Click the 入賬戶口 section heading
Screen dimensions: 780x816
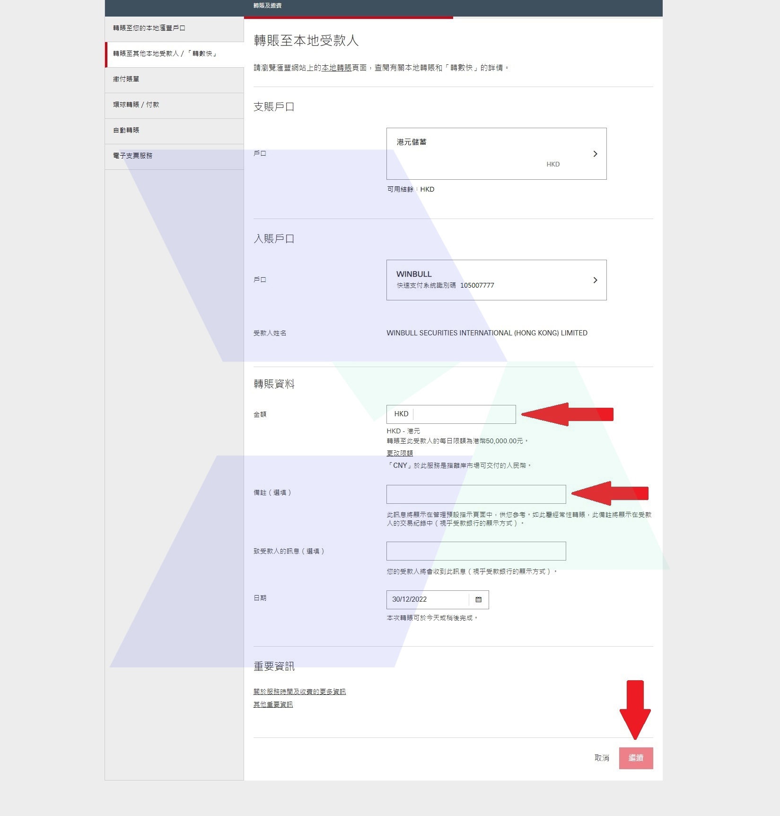click(274, 239)
